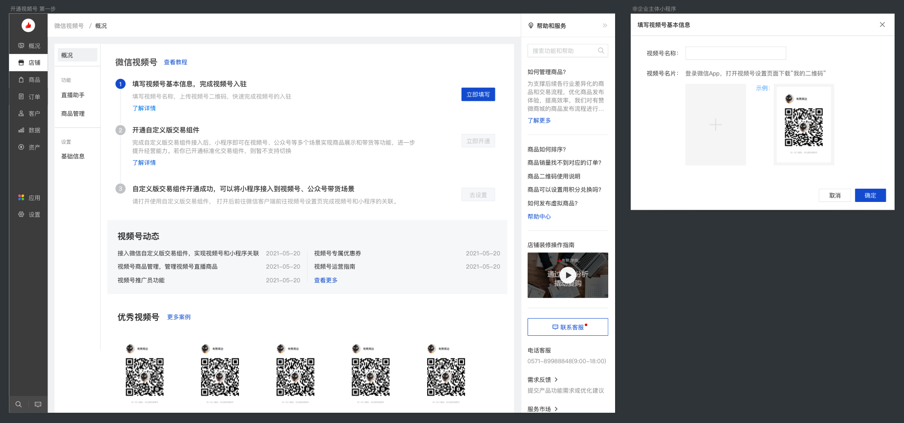904x423 pixels.
Task: Click 取消 in the dialog
Action: click(835, 195)
